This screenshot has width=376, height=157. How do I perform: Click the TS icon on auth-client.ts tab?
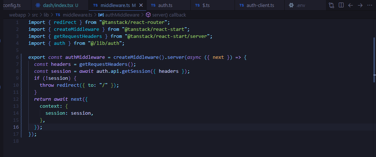coord(242,5)
